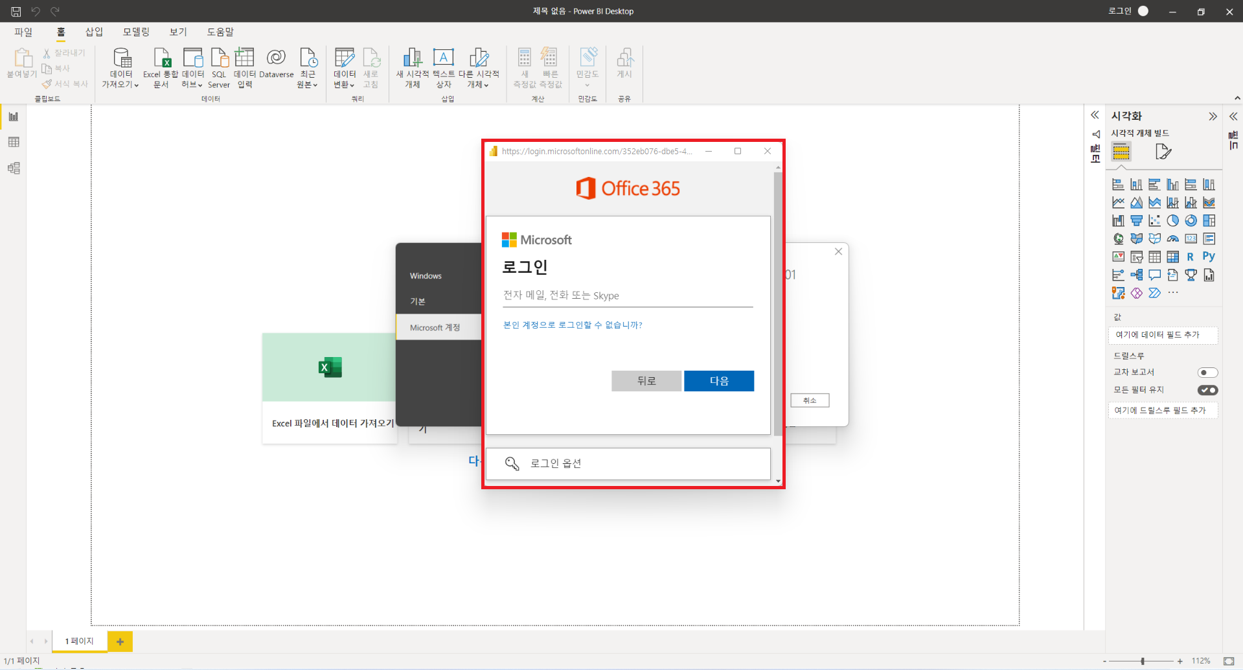Click the email, phone or Skype input field

pyautogui.click(x=628, y=295)
